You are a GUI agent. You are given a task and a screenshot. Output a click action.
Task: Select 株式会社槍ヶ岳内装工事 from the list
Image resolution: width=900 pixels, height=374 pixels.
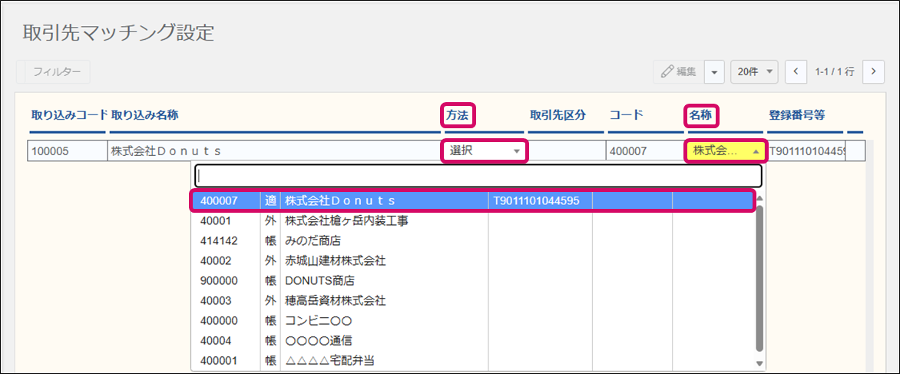[346, 221]
